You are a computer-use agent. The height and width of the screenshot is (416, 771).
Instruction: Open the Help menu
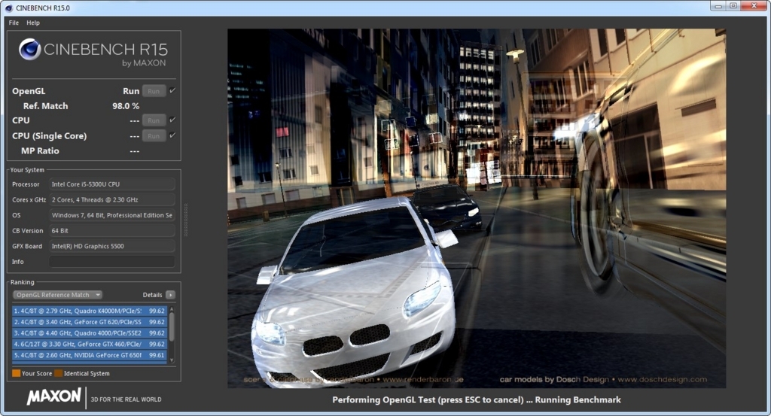point(33,23)
